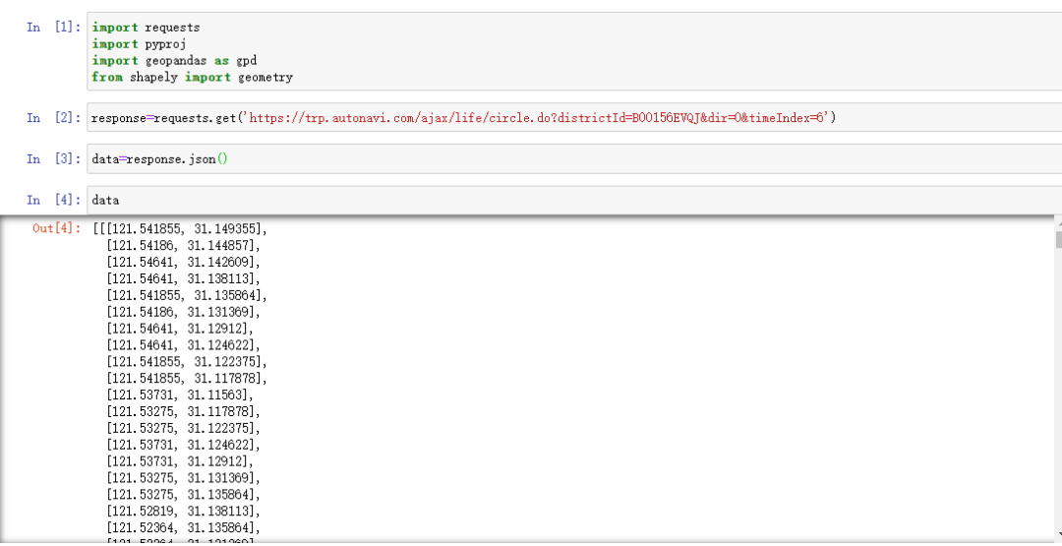Focus the cell containing only 'data'
This screenshot has height=546, width=1062.
pyautogui.click(x=574, y=200)
